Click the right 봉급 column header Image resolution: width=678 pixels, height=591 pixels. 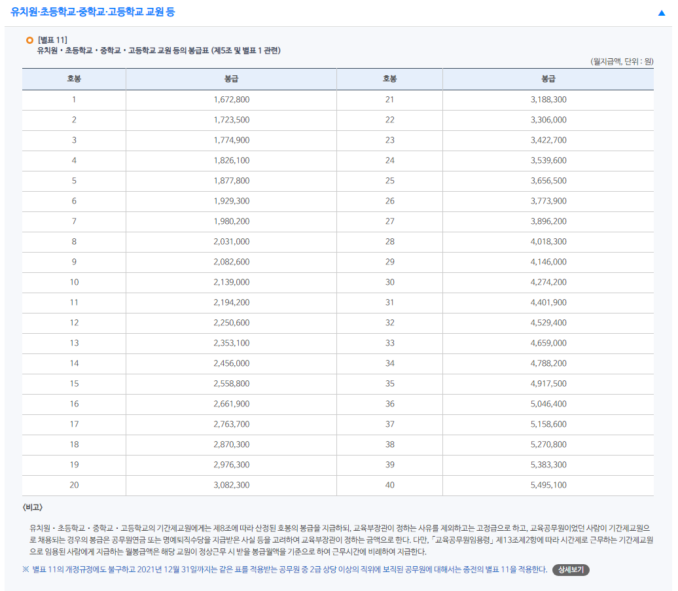click(x=548, y=79)
